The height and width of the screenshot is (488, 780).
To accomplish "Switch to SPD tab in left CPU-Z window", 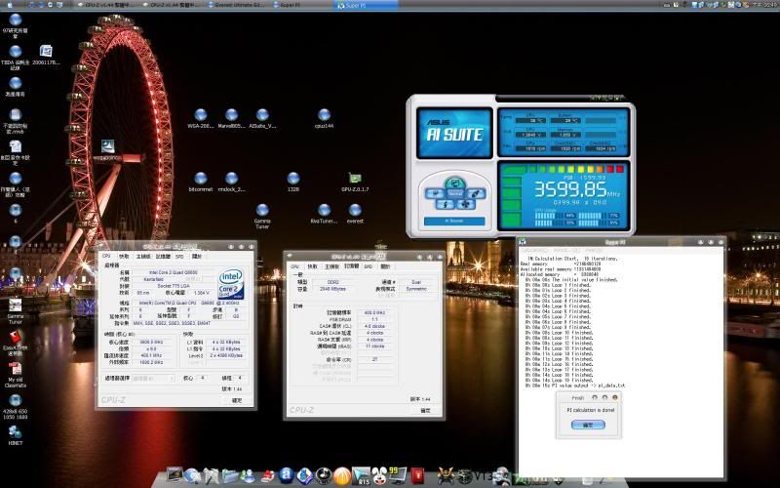I will coord(178,256).
